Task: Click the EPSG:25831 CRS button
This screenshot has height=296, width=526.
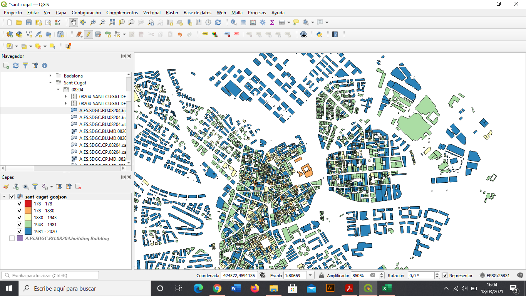Action: pyautogui.click(x=495, y=276)
